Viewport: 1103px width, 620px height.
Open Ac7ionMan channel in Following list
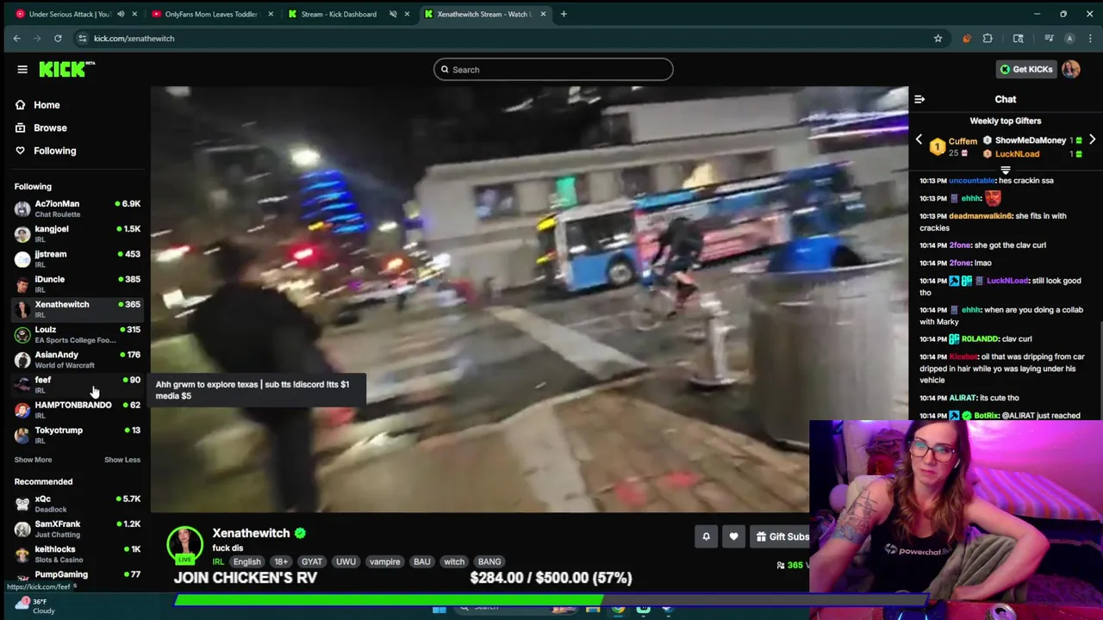click(x=77, y=209)
